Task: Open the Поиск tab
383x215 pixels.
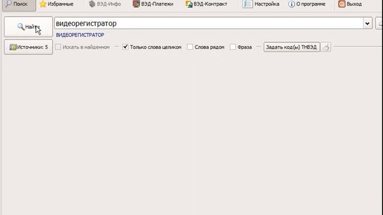Action: point(19,4)
